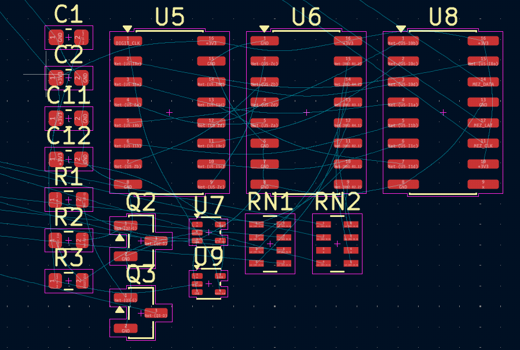Click U8 pad 8 on the GND net
Image resolution: width=520 pixels, height=350 pixels.
pyautogui.click(x=403, y=185)
